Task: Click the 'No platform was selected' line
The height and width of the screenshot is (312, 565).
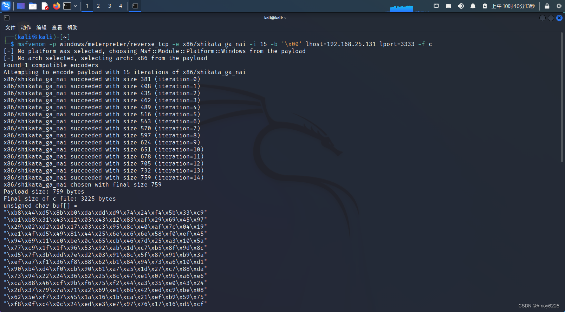Action: pos(155,51)
